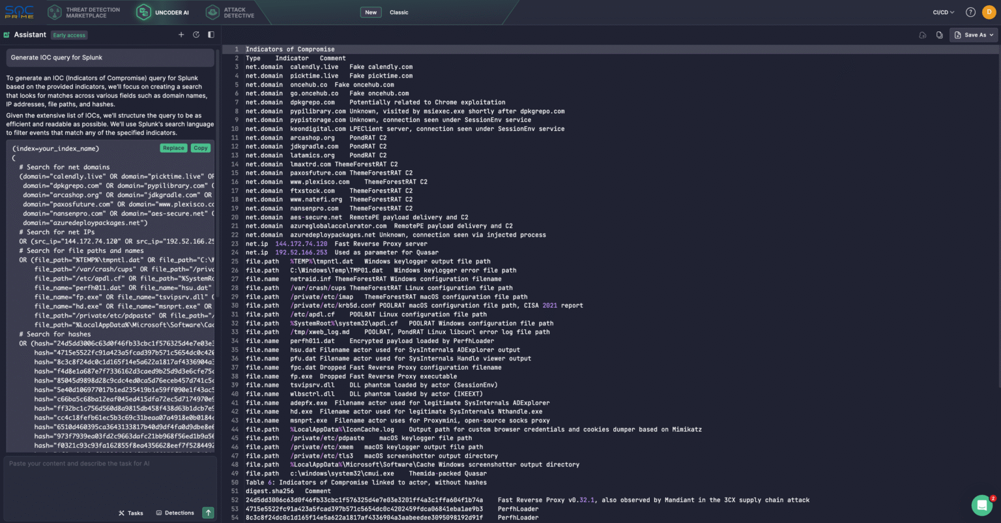Screen dimensions: 1001x523
Task: Open the Intercom chat bubble
Action: pyautogui.click(x=981, y=505)
